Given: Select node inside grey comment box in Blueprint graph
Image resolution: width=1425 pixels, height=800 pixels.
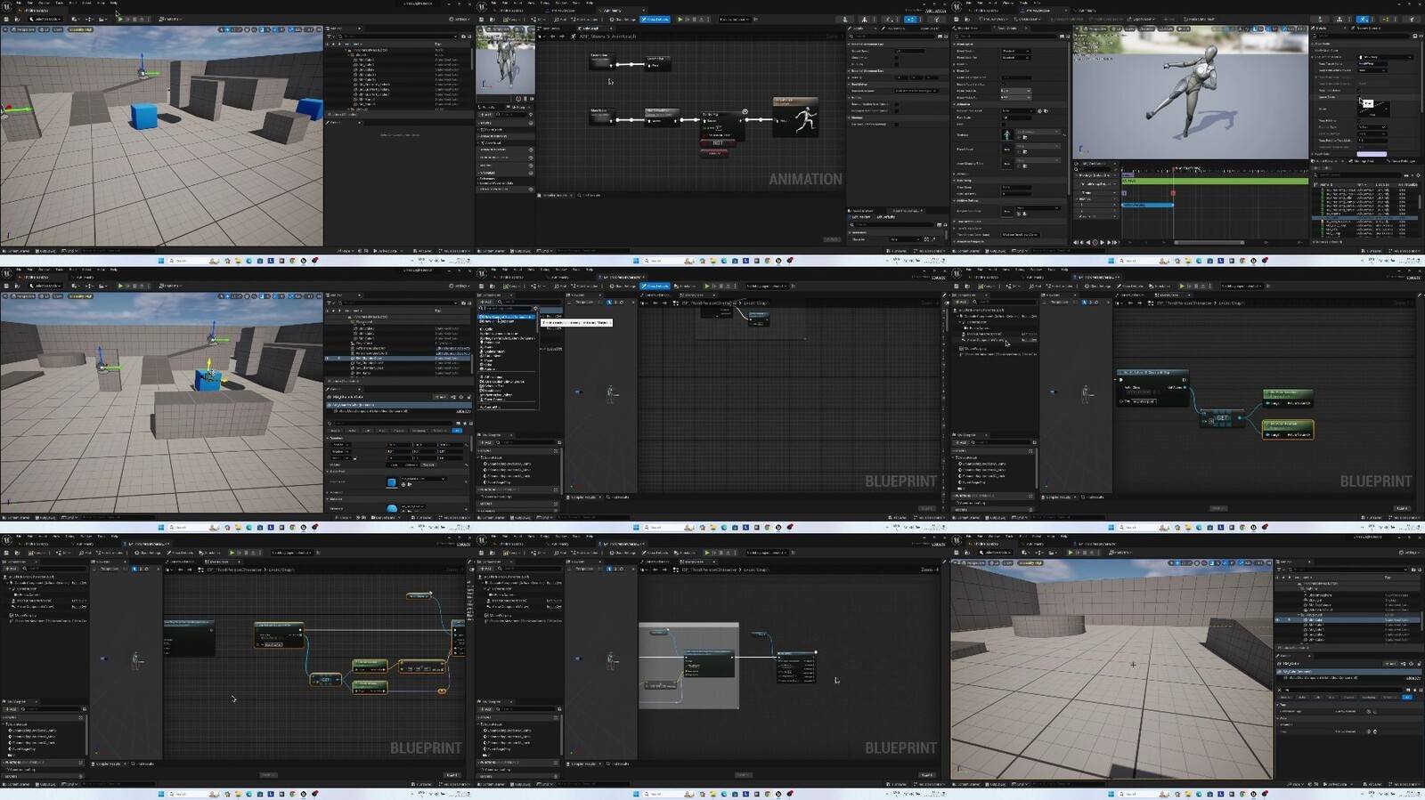Looking at the screenshot, I should coord(708,665).
